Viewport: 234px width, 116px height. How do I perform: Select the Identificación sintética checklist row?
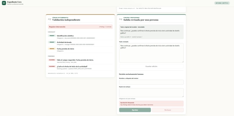coord(80,37)
